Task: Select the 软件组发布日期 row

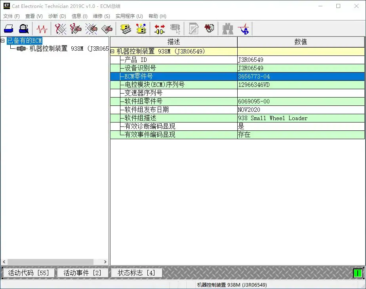Action: click(237, 109)
